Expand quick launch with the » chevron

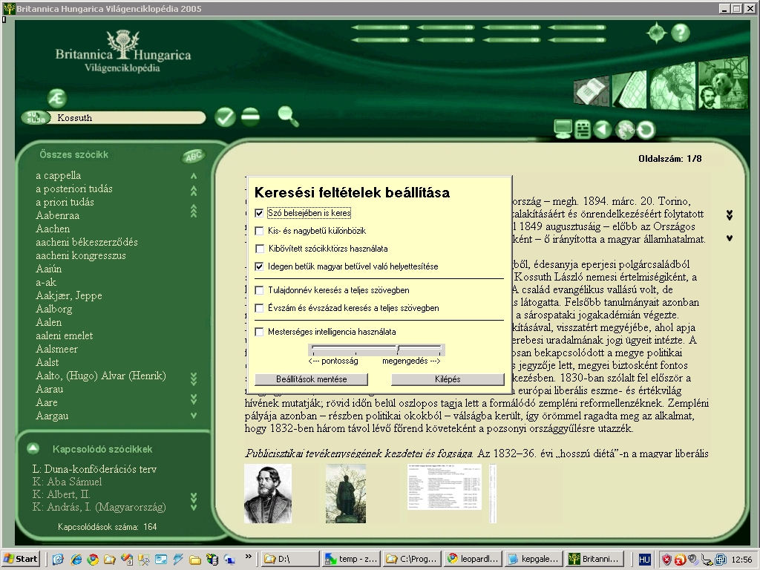coord(249,557)
